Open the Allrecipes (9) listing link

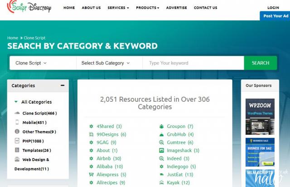pyautogui.click(x=111, y=182)
